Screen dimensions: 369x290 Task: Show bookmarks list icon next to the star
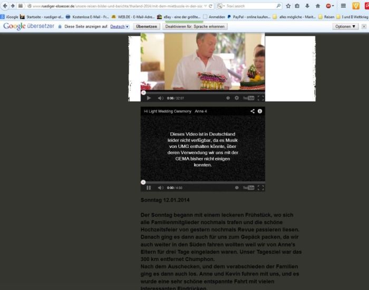click(x=297, y=6)
